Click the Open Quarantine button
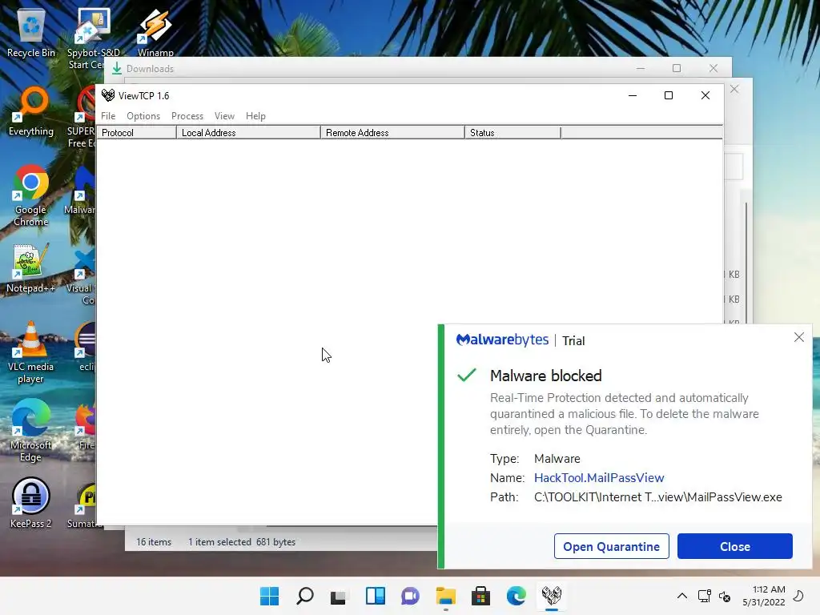820x615 pixels. tap(611, 546)
